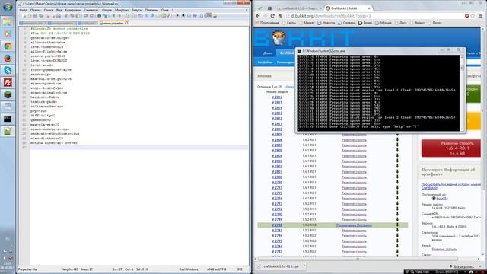
Task: Click the Print icon in Notepad++ toolbar
Action: pos(58,15)
